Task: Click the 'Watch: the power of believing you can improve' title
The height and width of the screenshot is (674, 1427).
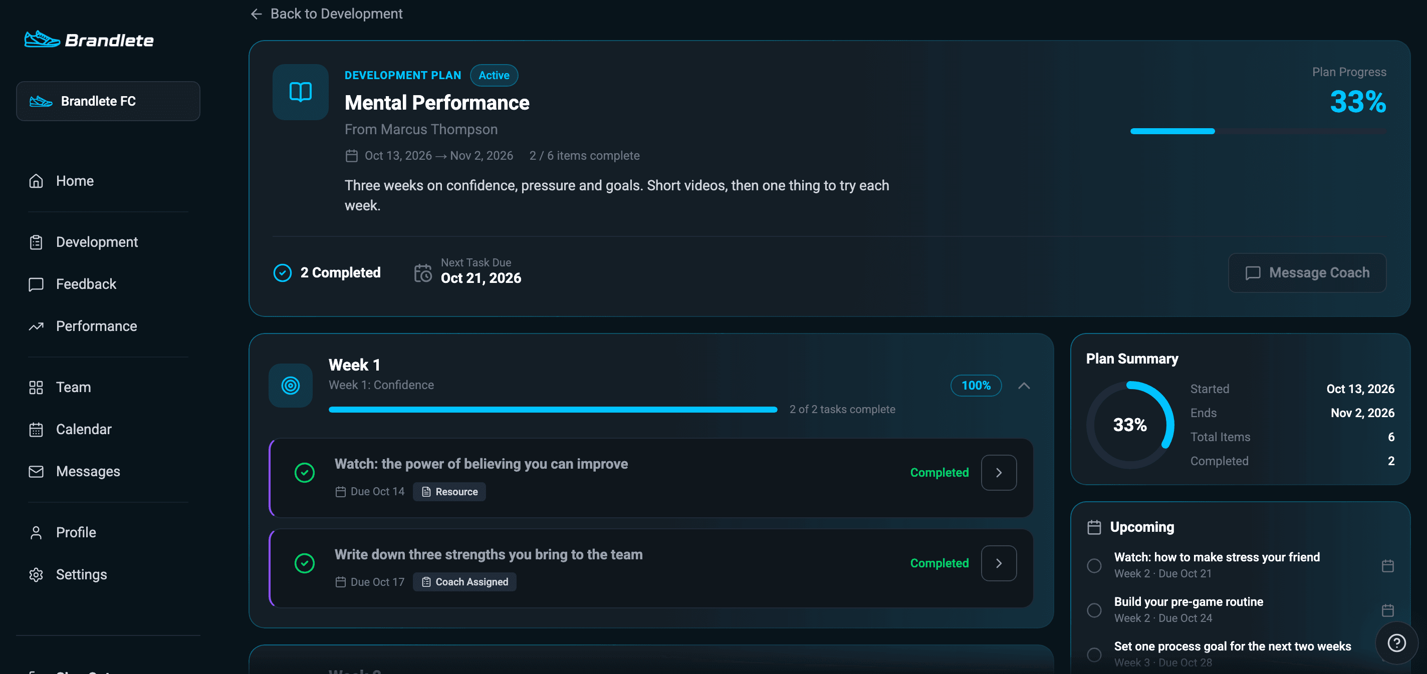Action: click(x=481, y=464)
